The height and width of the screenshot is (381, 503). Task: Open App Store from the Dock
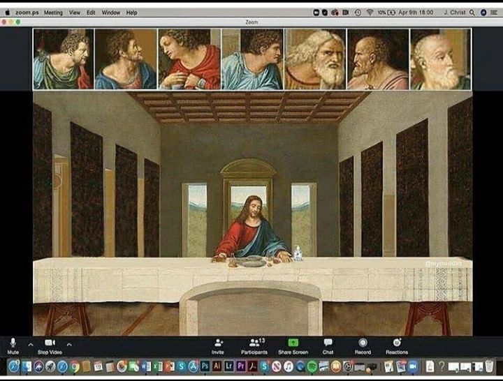click(194, 366)
